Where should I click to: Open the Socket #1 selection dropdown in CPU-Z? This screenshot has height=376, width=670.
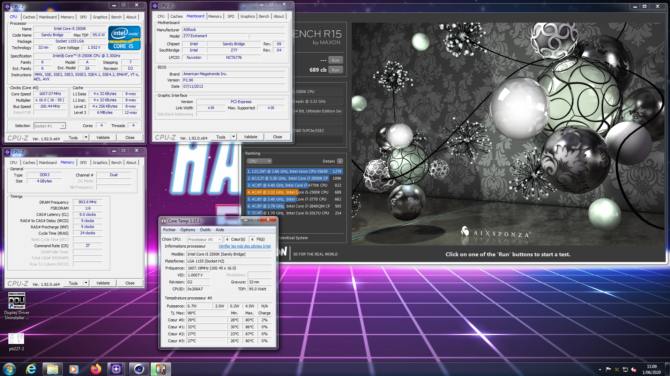click(x=50, y=126)
